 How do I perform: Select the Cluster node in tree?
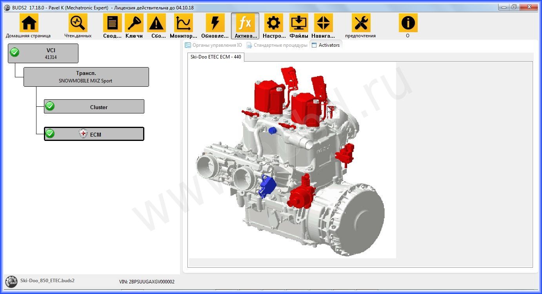click(x=94, y=107)
